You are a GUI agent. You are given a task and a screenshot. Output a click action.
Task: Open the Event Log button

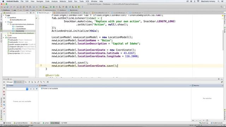204,123
